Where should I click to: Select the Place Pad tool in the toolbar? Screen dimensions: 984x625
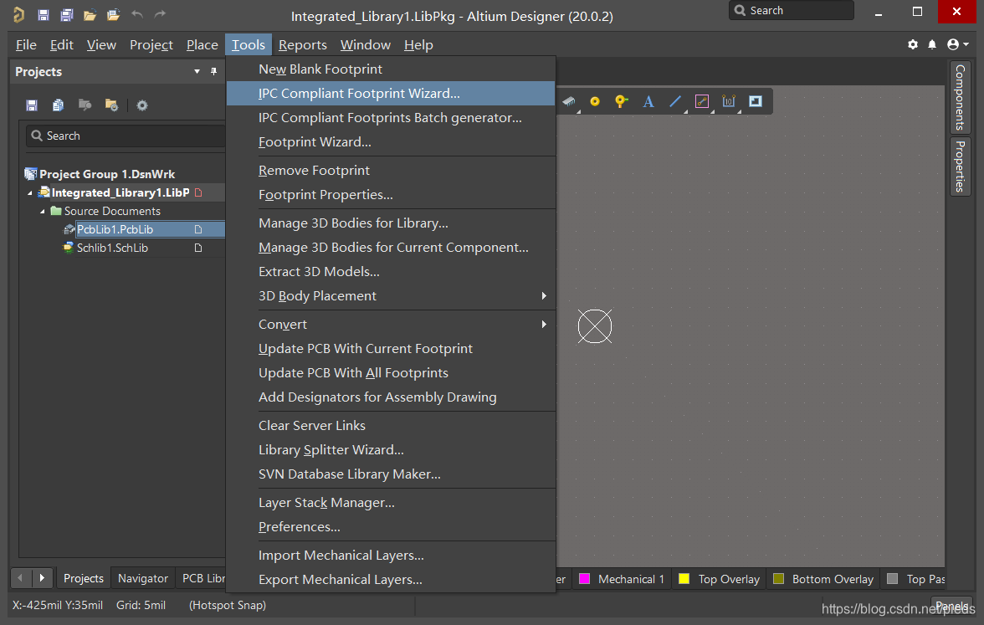pyautogui.click(x=595, y=101)
